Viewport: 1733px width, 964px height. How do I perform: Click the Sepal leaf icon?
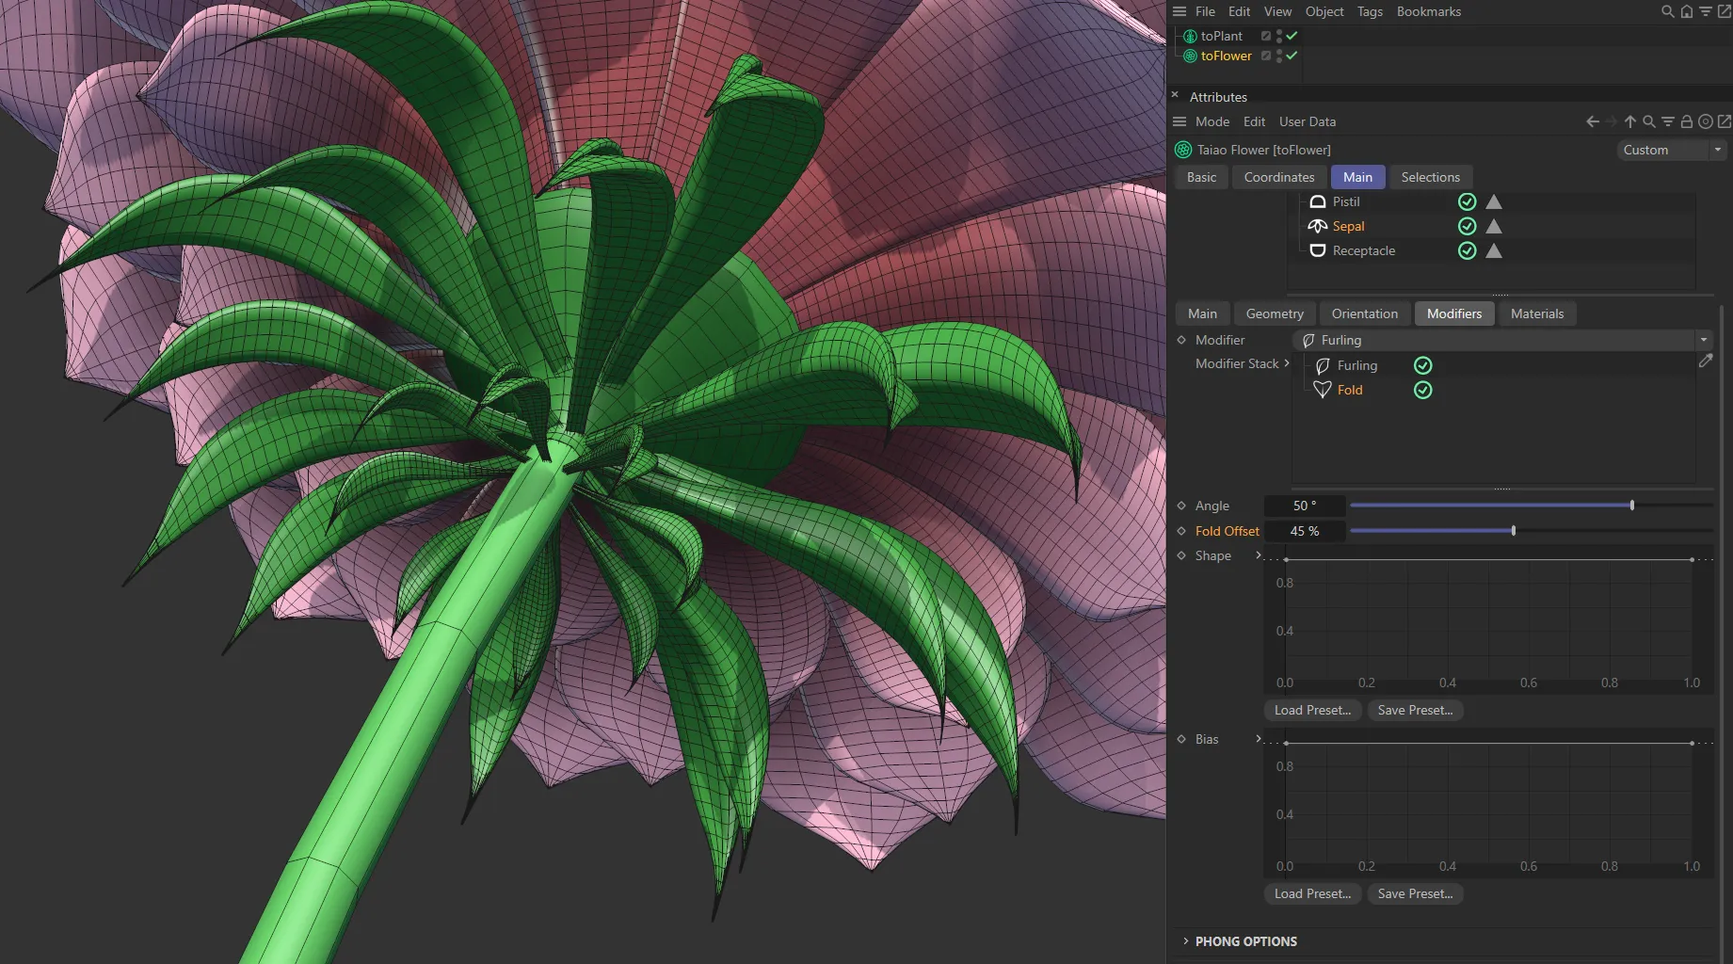[1317, 226]
